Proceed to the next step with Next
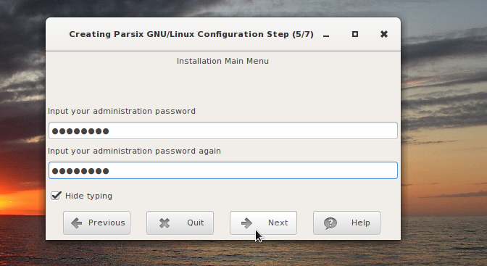The image size is (487, 266). pos(263,223)
